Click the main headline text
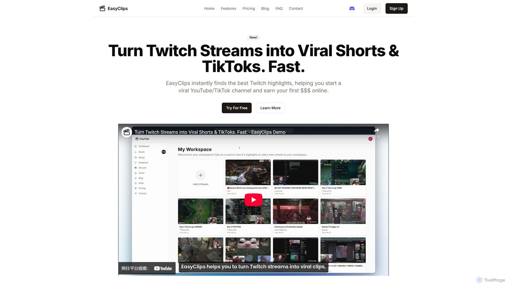This screenshot has width=507, height=285. pyautogui.click(x=253, y=59)
